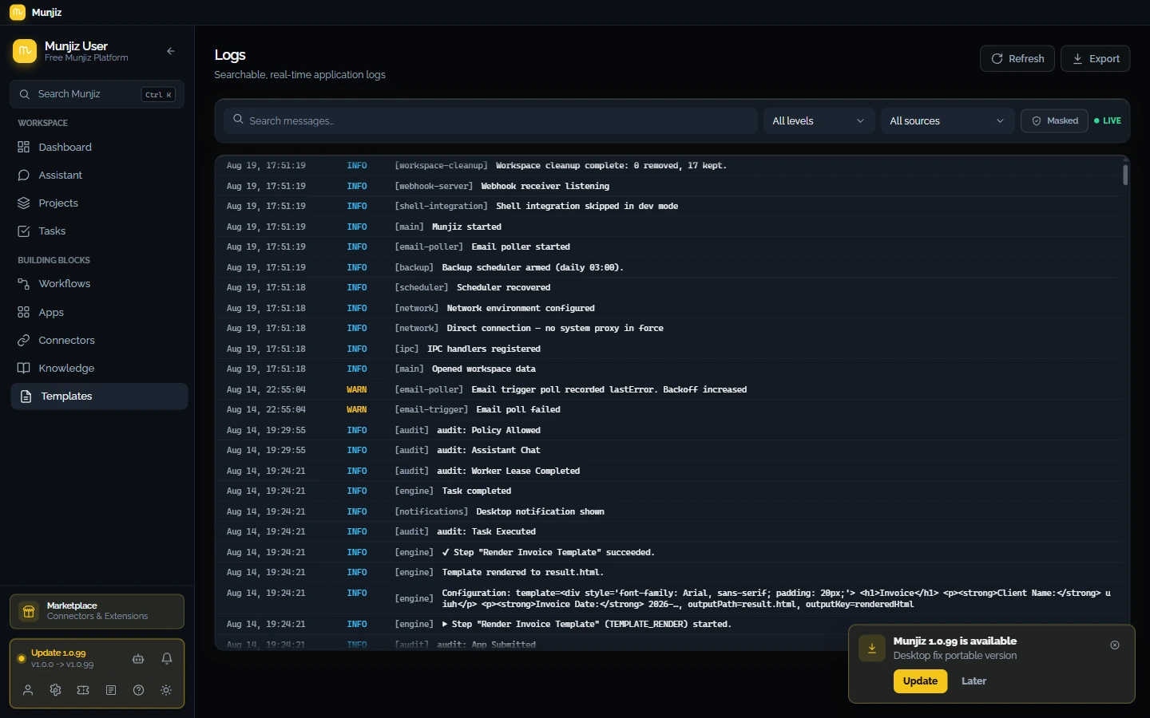Click the log list vertical scrollbar thumb
This screenshot has height=718, width=1150.
(x=1125, y=174)
